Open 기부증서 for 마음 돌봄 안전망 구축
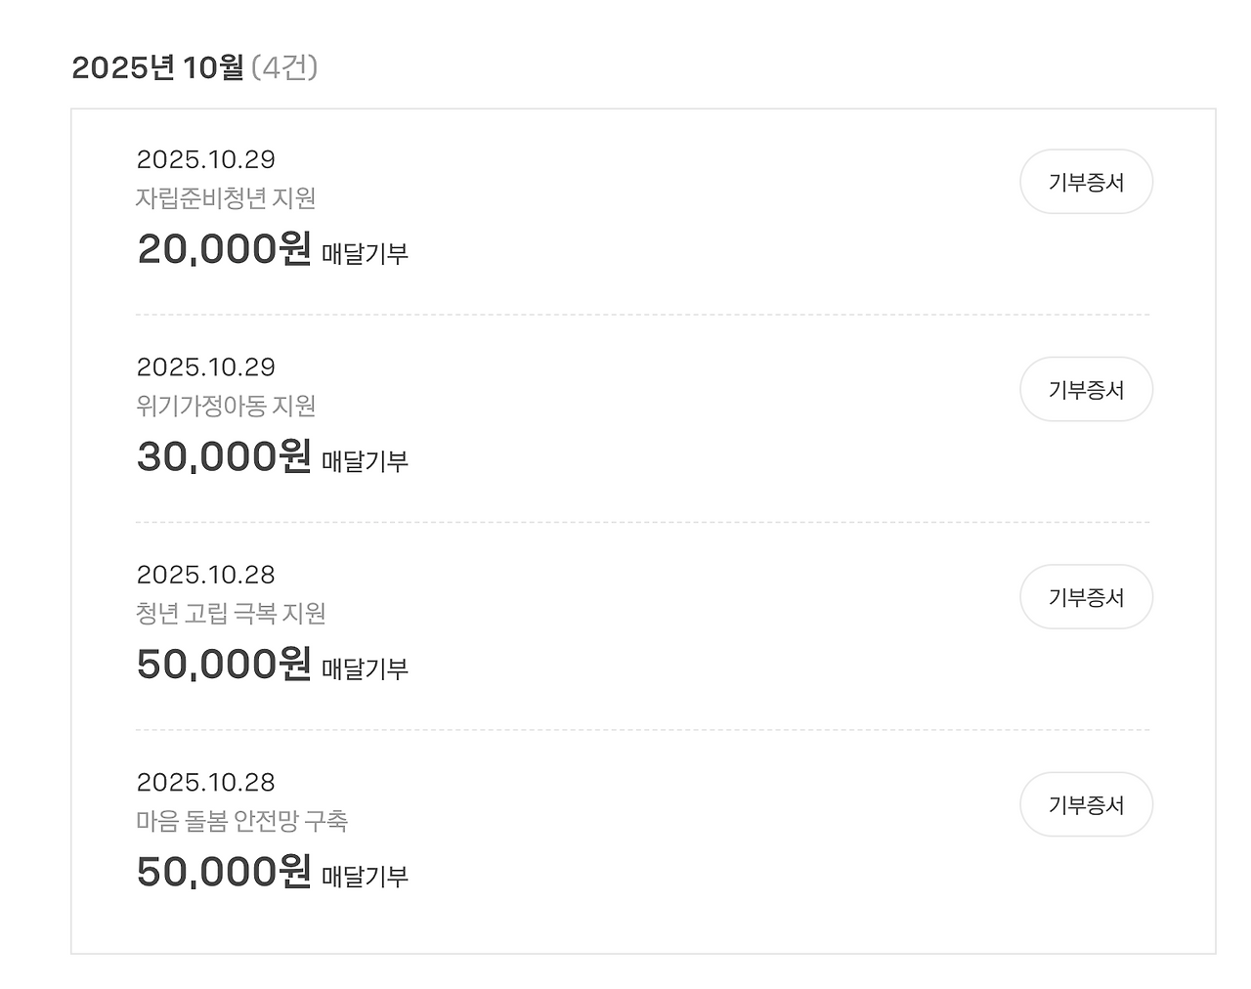The height and width of the screenshot is (989, 1251). coord(1086,804)
